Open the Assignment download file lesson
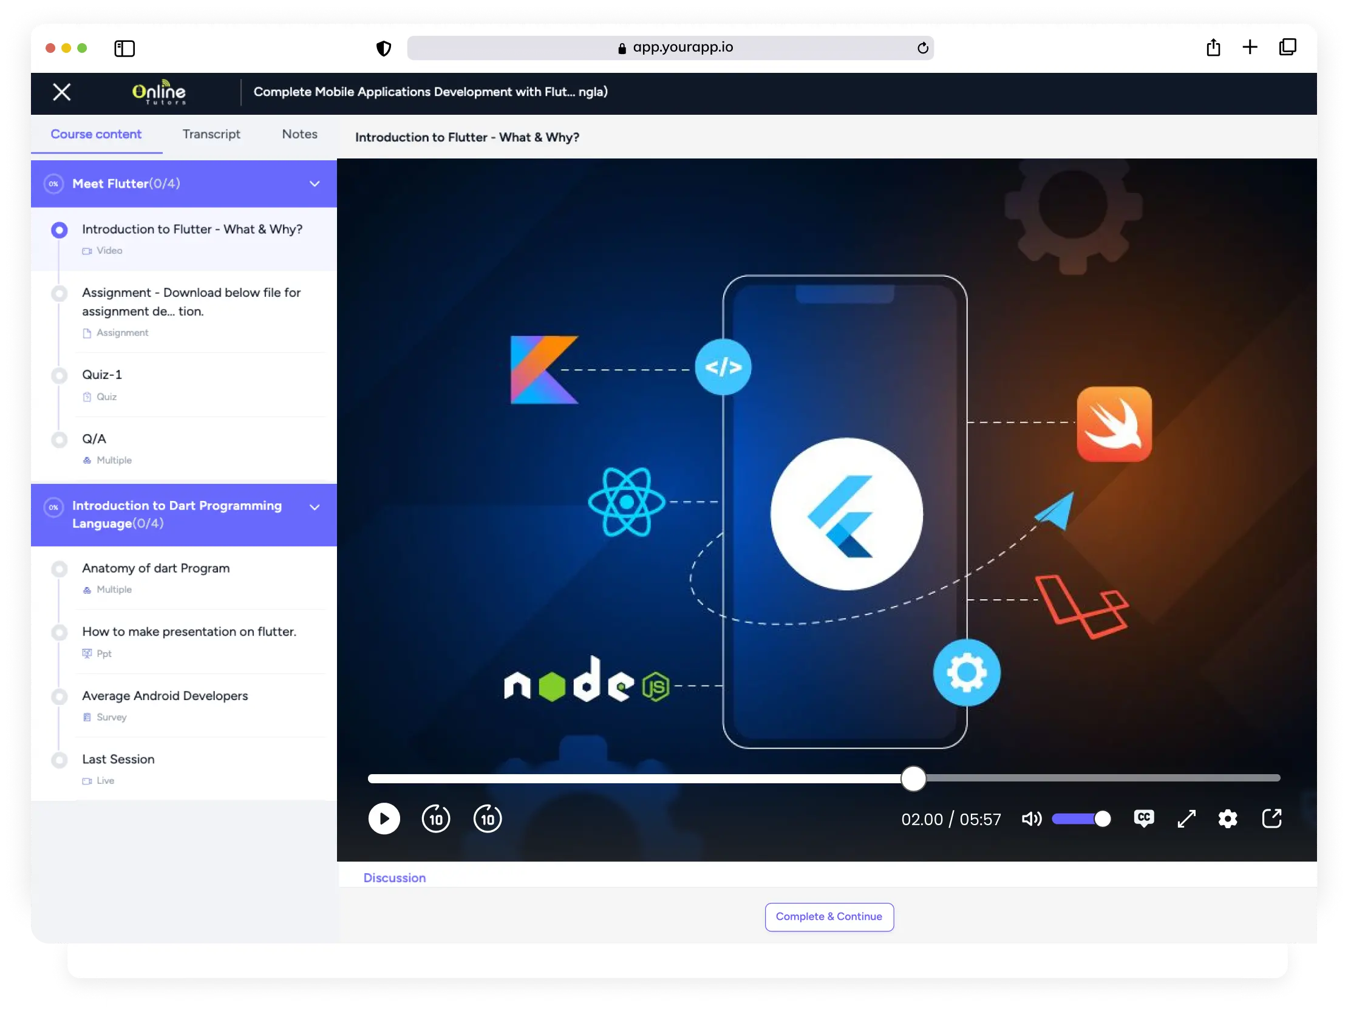This screenshot has height=1014, width=1348. click(191, 302)
